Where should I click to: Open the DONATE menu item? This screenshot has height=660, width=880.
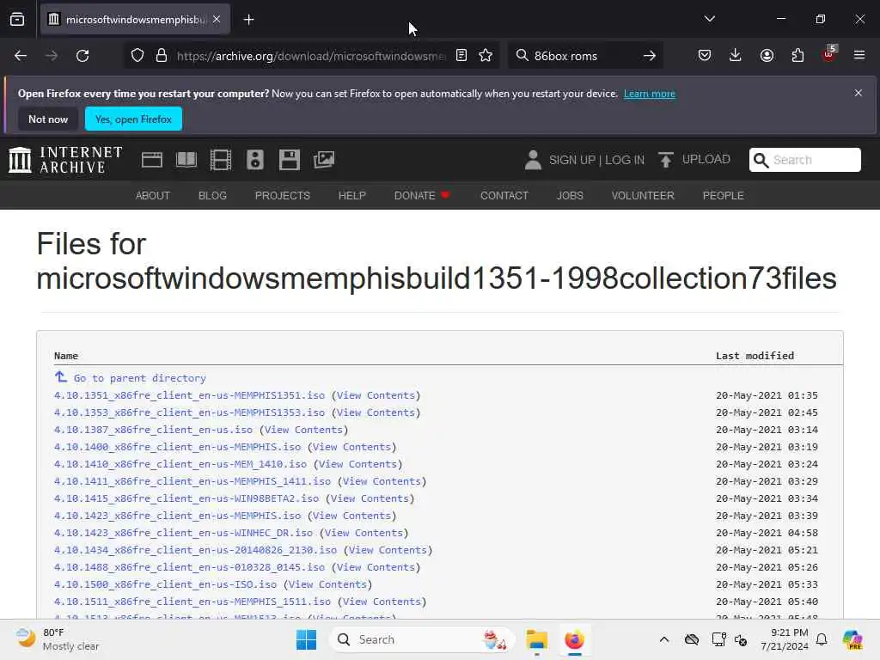[422, 195]
